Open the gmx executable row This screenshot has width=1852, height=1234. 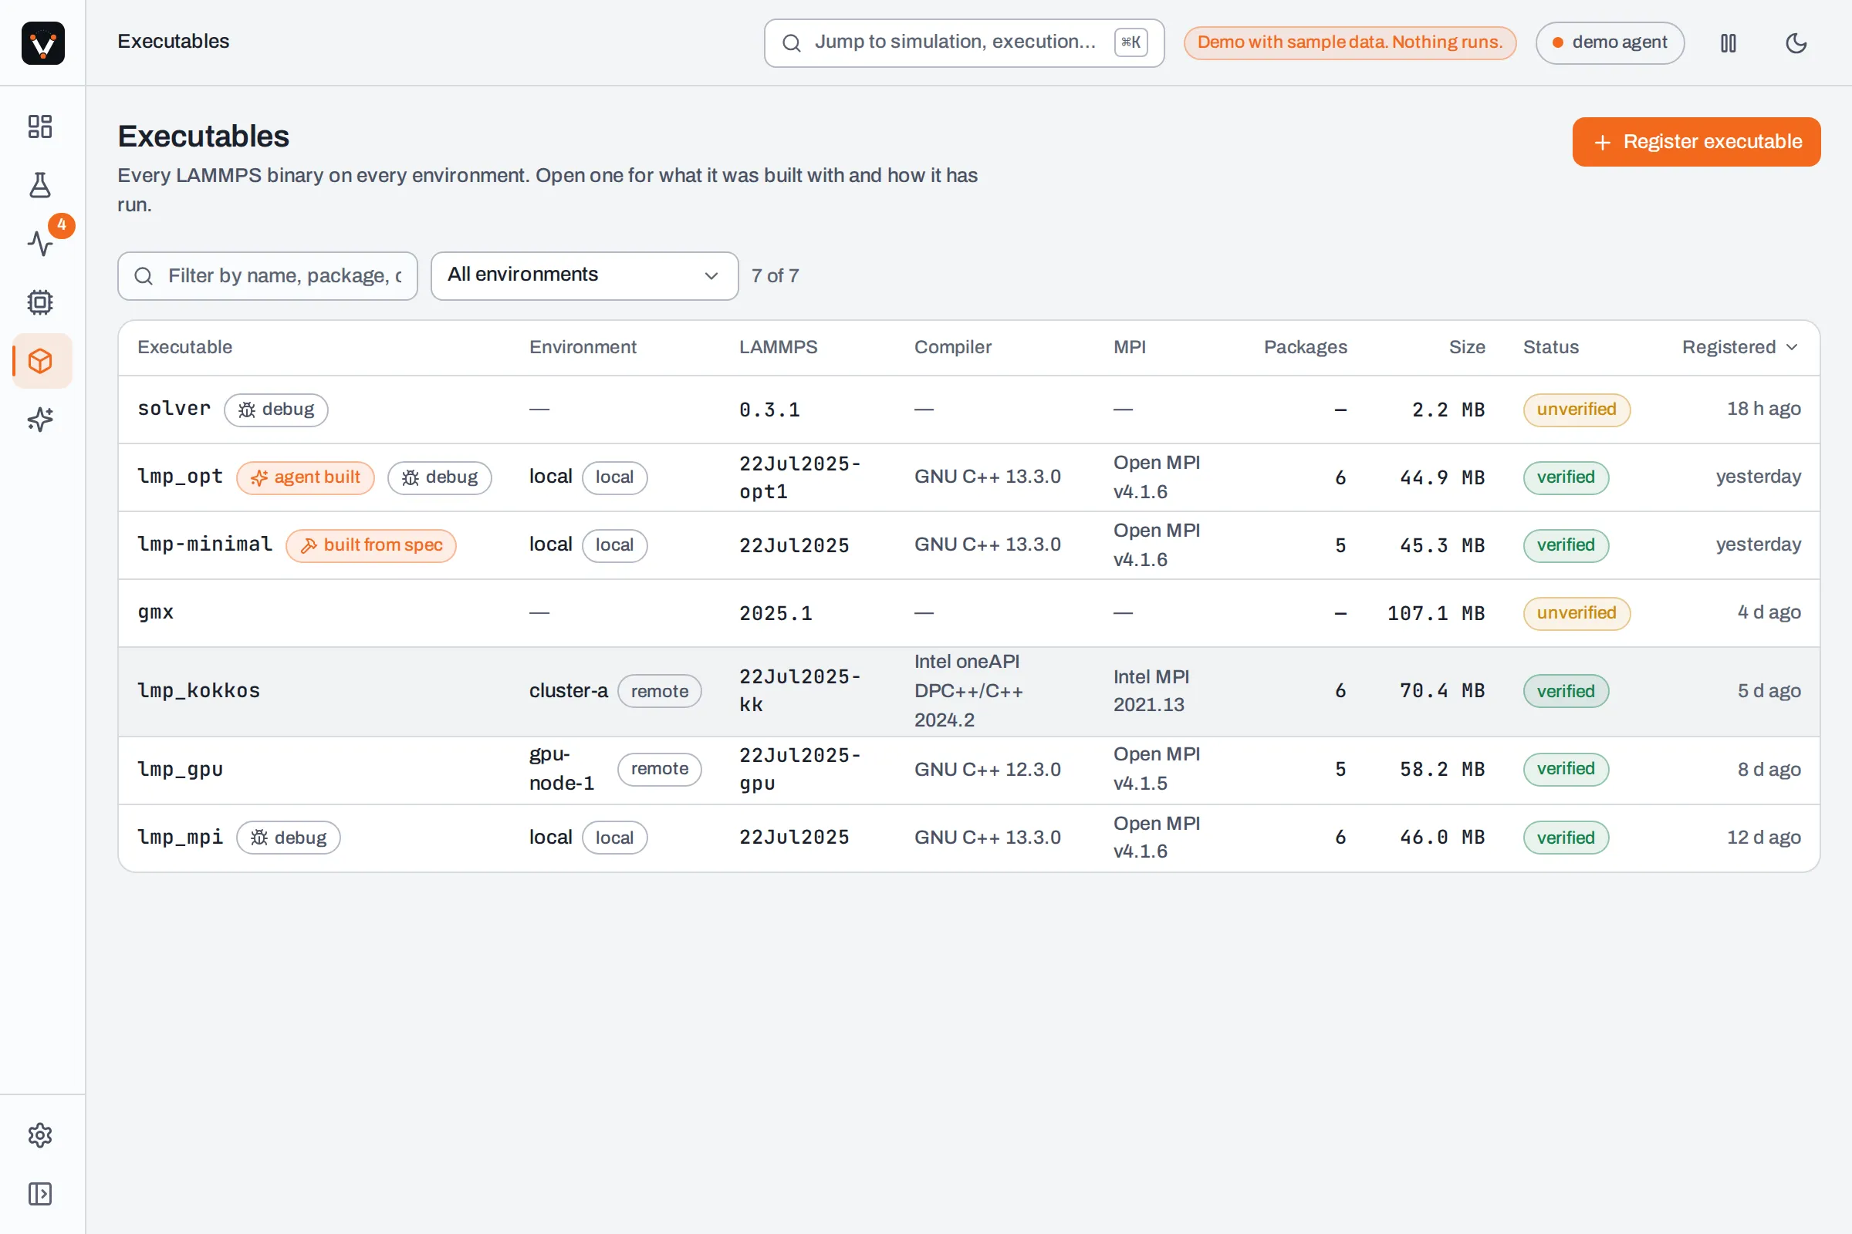click(969, 613)
